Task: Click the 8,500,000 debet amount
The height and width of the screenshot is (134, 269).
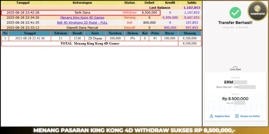Action: pyautogui.click(x=149, y=13)
